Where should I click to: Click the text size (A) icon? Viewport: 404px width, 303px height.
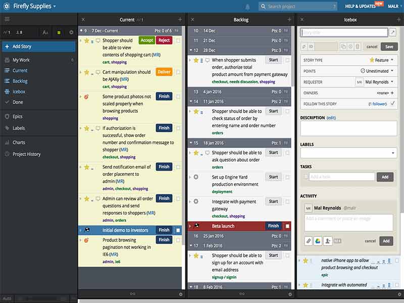(x=45, y=31)
